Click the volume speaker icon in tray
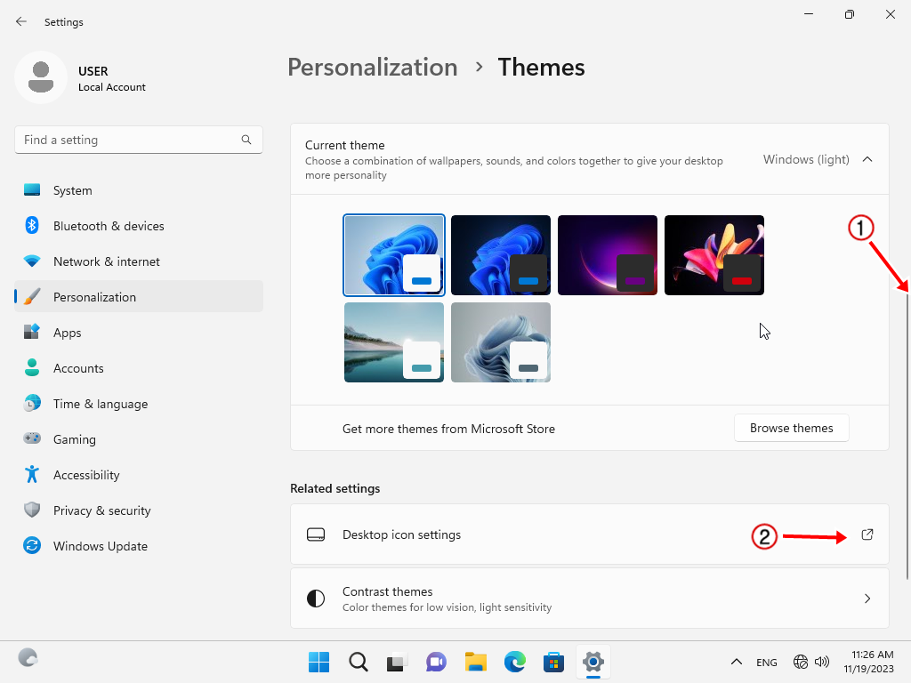The image size is (911, 683). 822,662
